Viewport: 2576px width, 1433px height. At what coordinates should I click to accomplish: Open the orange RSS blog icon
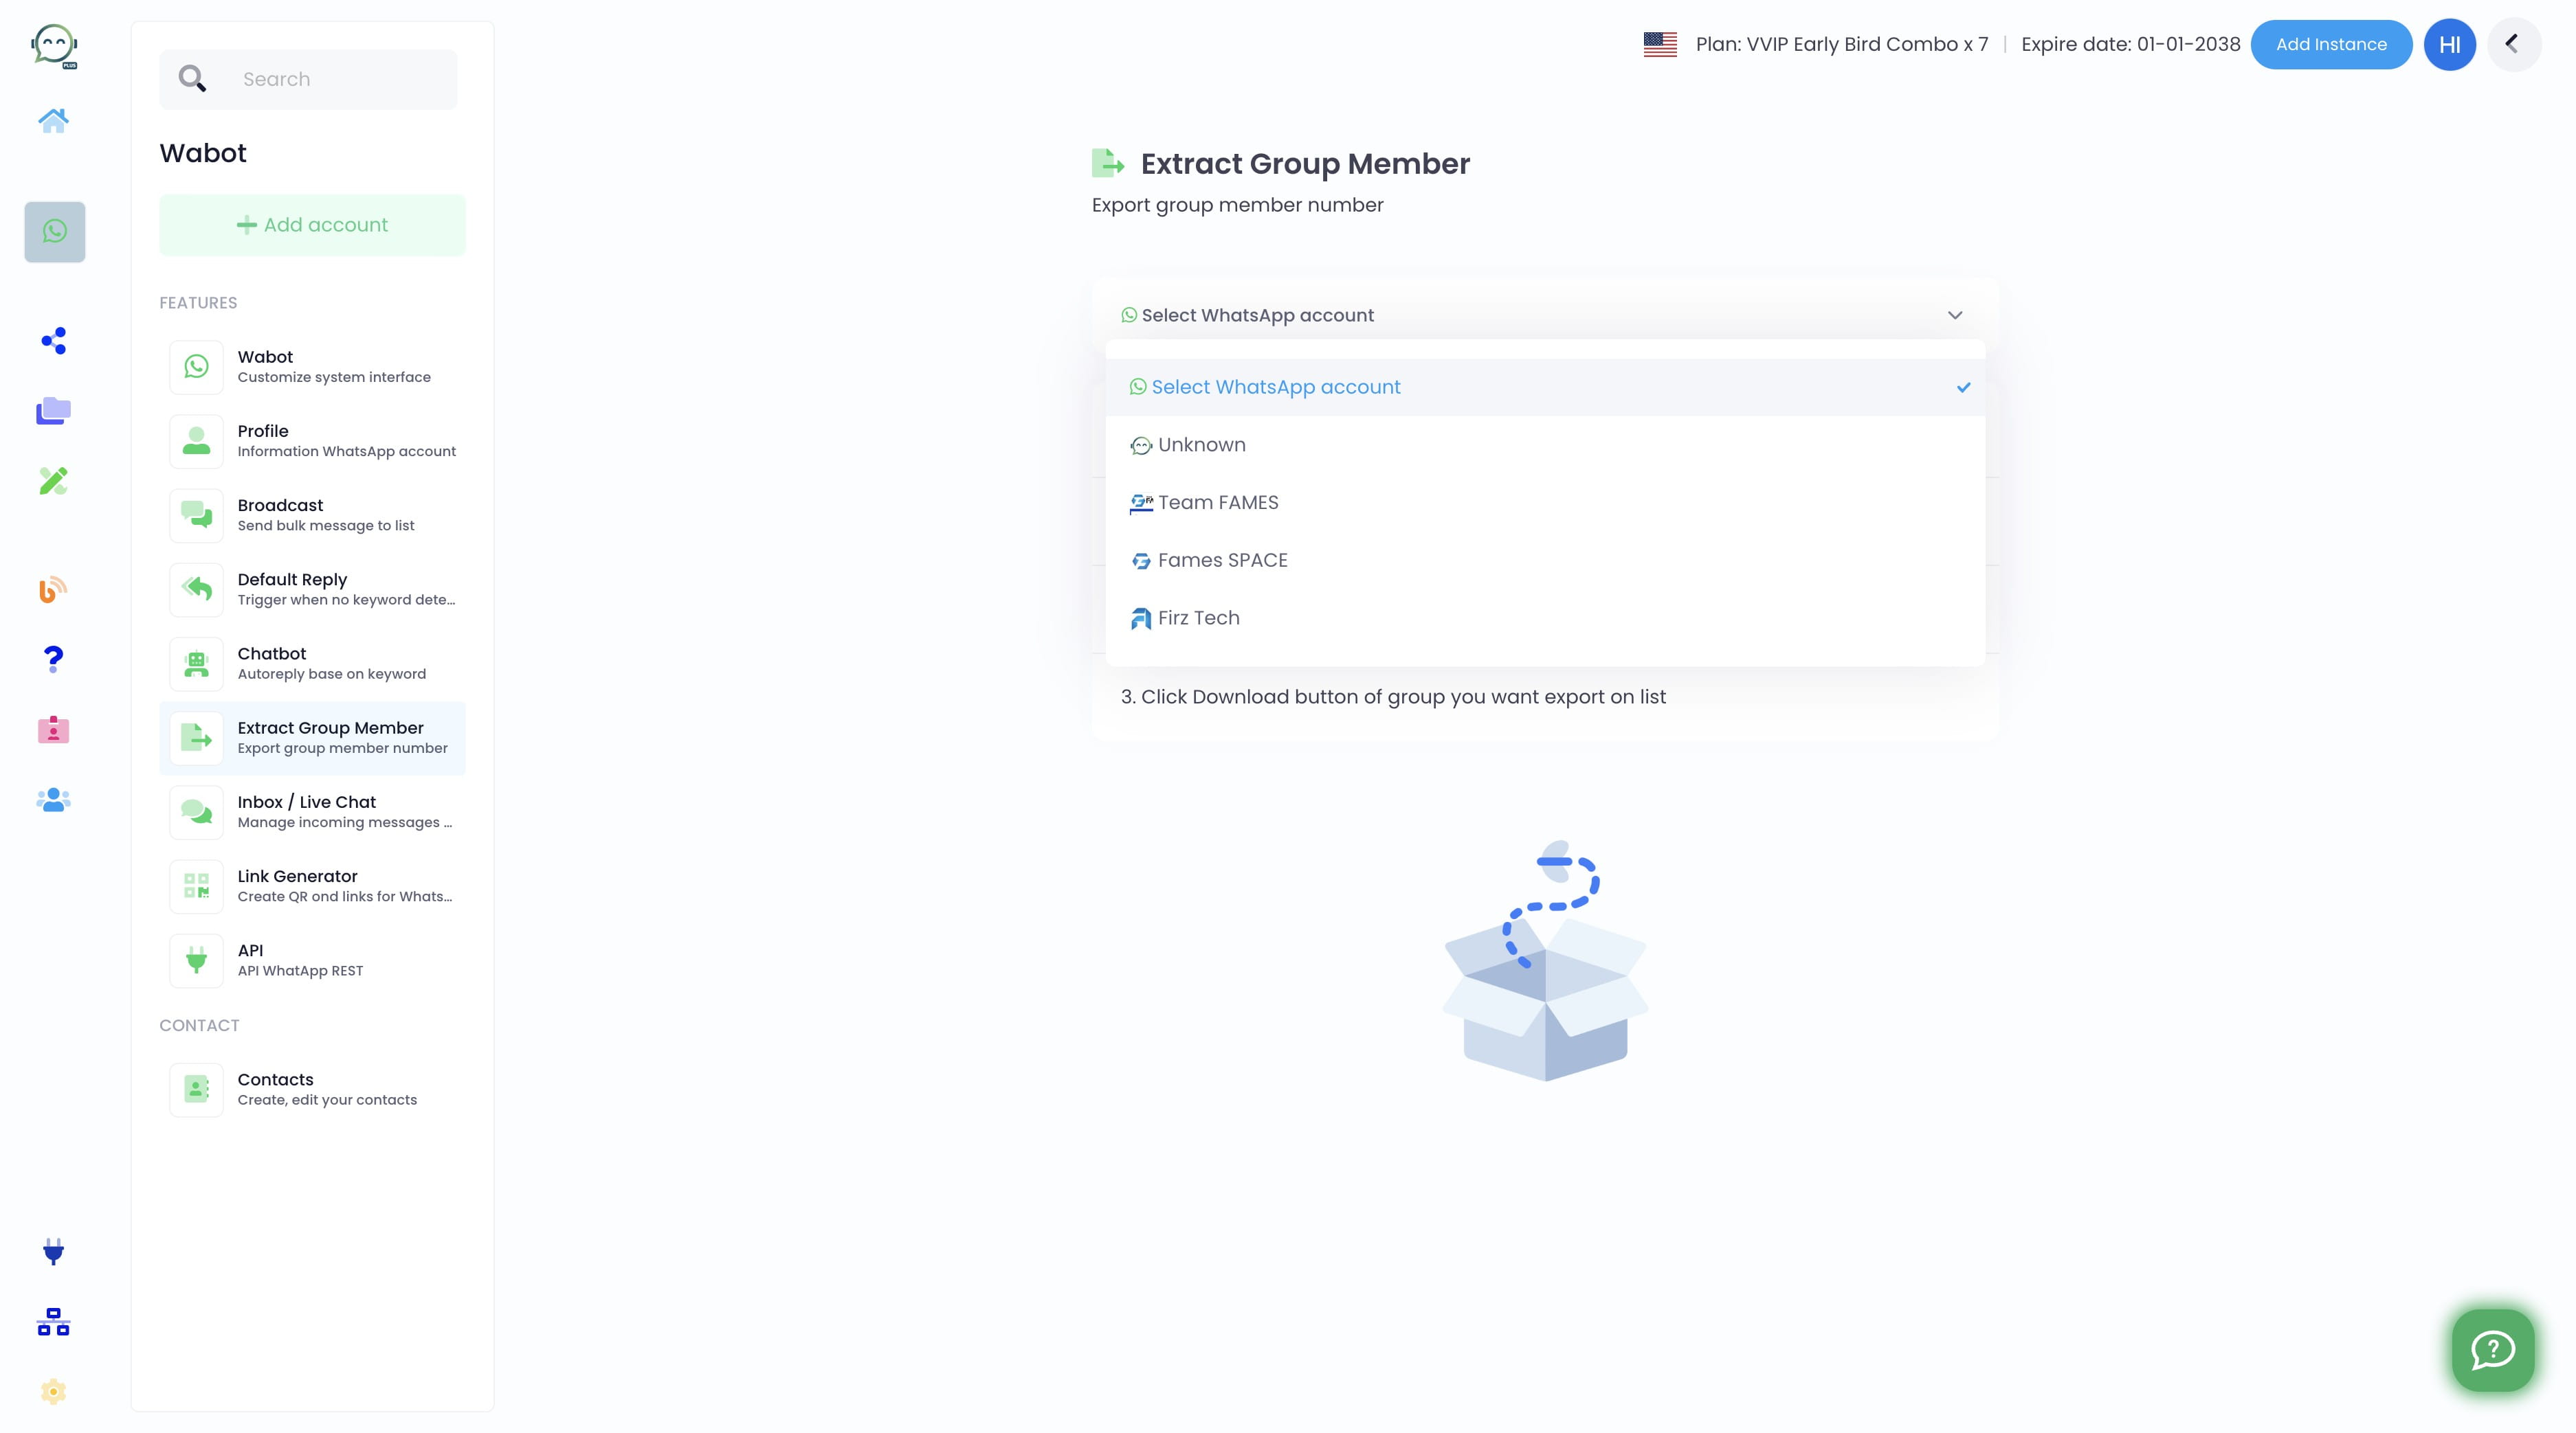(54, 589)
